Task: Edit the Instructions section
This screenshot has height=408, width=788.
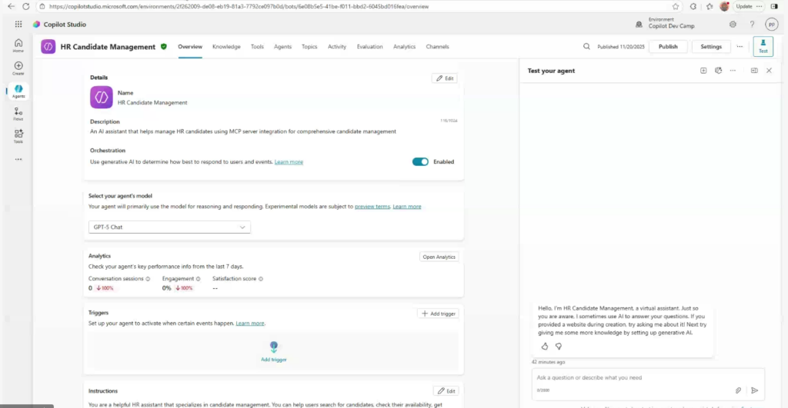Action: [446, 391]
